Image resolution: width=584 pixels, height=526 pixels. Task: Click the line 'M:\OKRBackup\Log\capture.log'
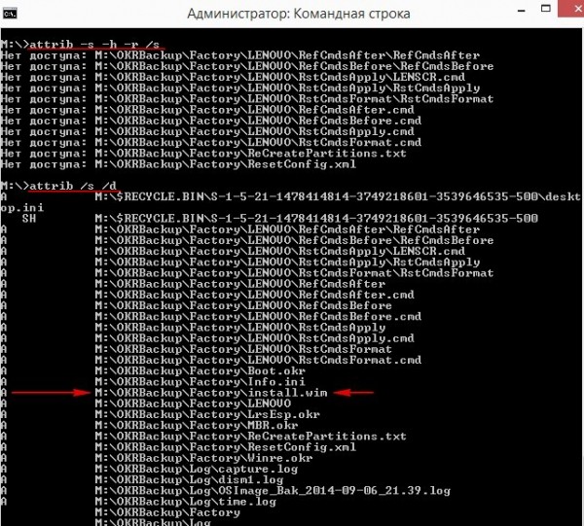(x=197, y=469)
